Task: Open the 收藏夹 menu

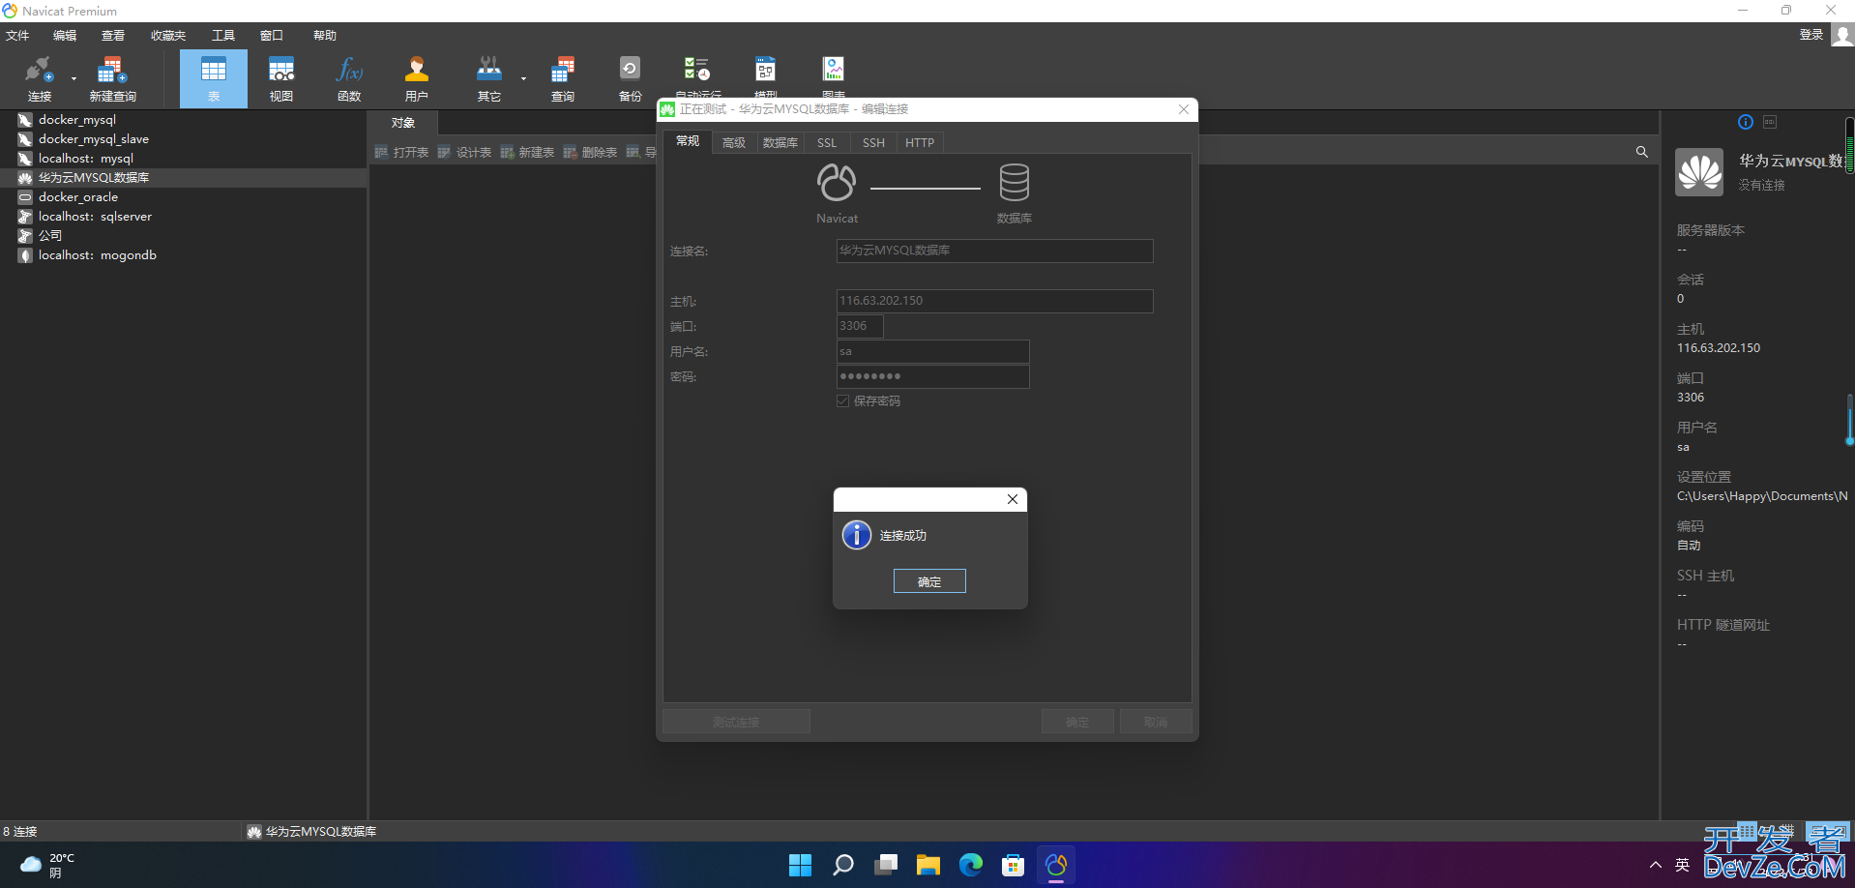Action: pos(168,36)
